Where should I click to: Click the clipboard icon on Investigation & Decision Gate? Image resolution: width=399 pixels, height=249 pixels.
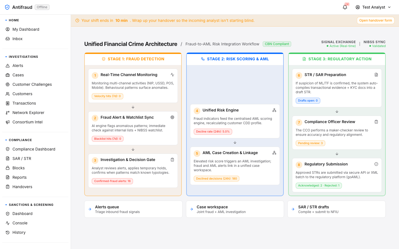(x=172, y=160)
